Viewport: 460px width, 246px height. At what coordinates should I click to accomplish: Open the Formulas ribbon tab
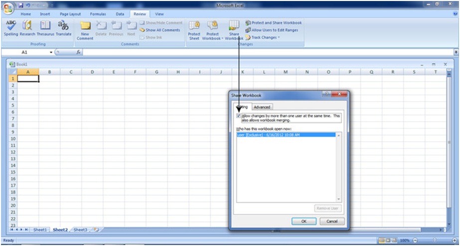[99, 14]
